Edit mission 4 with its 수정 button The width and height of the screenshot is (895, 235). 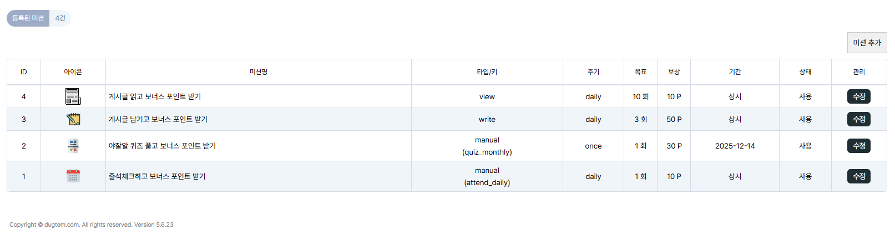pyautogui.click(x=858, y=96)
